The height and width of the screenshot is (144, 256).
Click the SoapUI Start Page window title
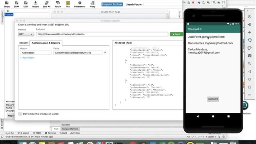pyautogui.click(x=110, y=12)
